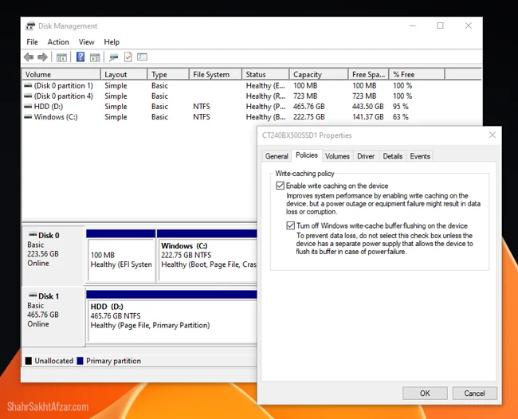Sort by the Layout column header
Viewport: 518px width, 419px height.
point(124,75)
